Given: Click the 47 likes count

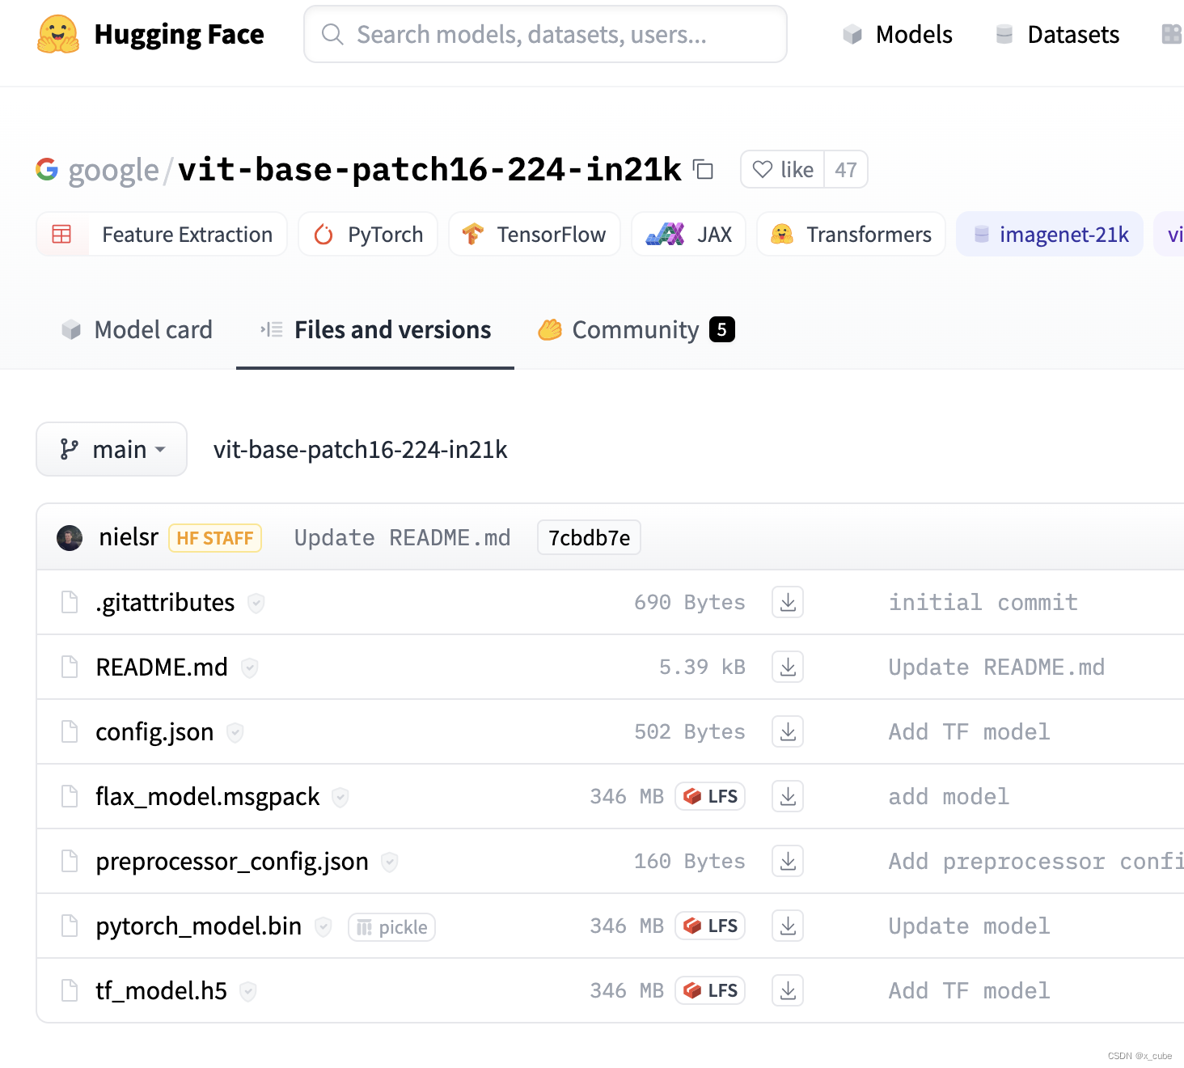Looking at the screenshot, I should point(846,169).
